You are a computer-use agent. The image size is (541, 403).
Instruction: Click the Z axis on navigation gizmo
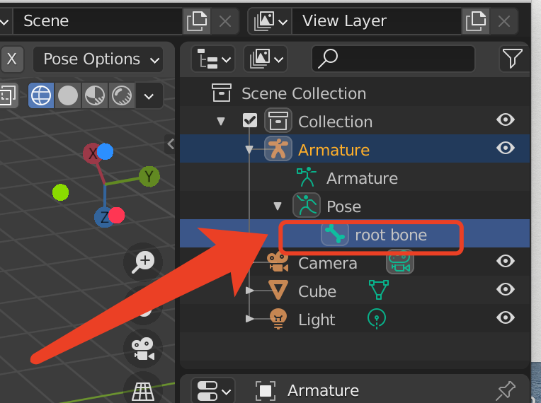click(104, 217)
